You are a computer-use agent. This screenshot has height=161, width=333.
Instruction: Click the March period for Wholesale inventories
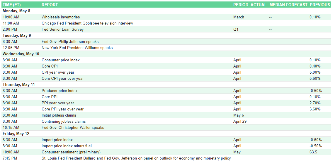(239, 17)
